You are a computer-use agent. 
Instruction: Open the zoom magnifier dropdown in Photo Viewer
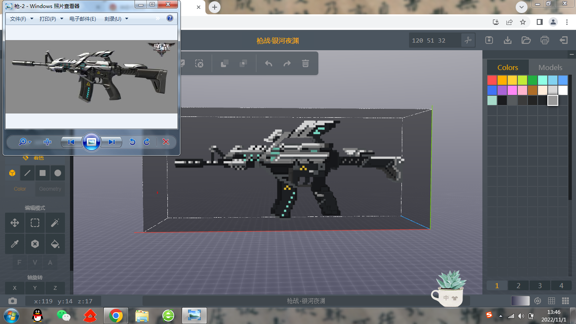tap(25, 142)
